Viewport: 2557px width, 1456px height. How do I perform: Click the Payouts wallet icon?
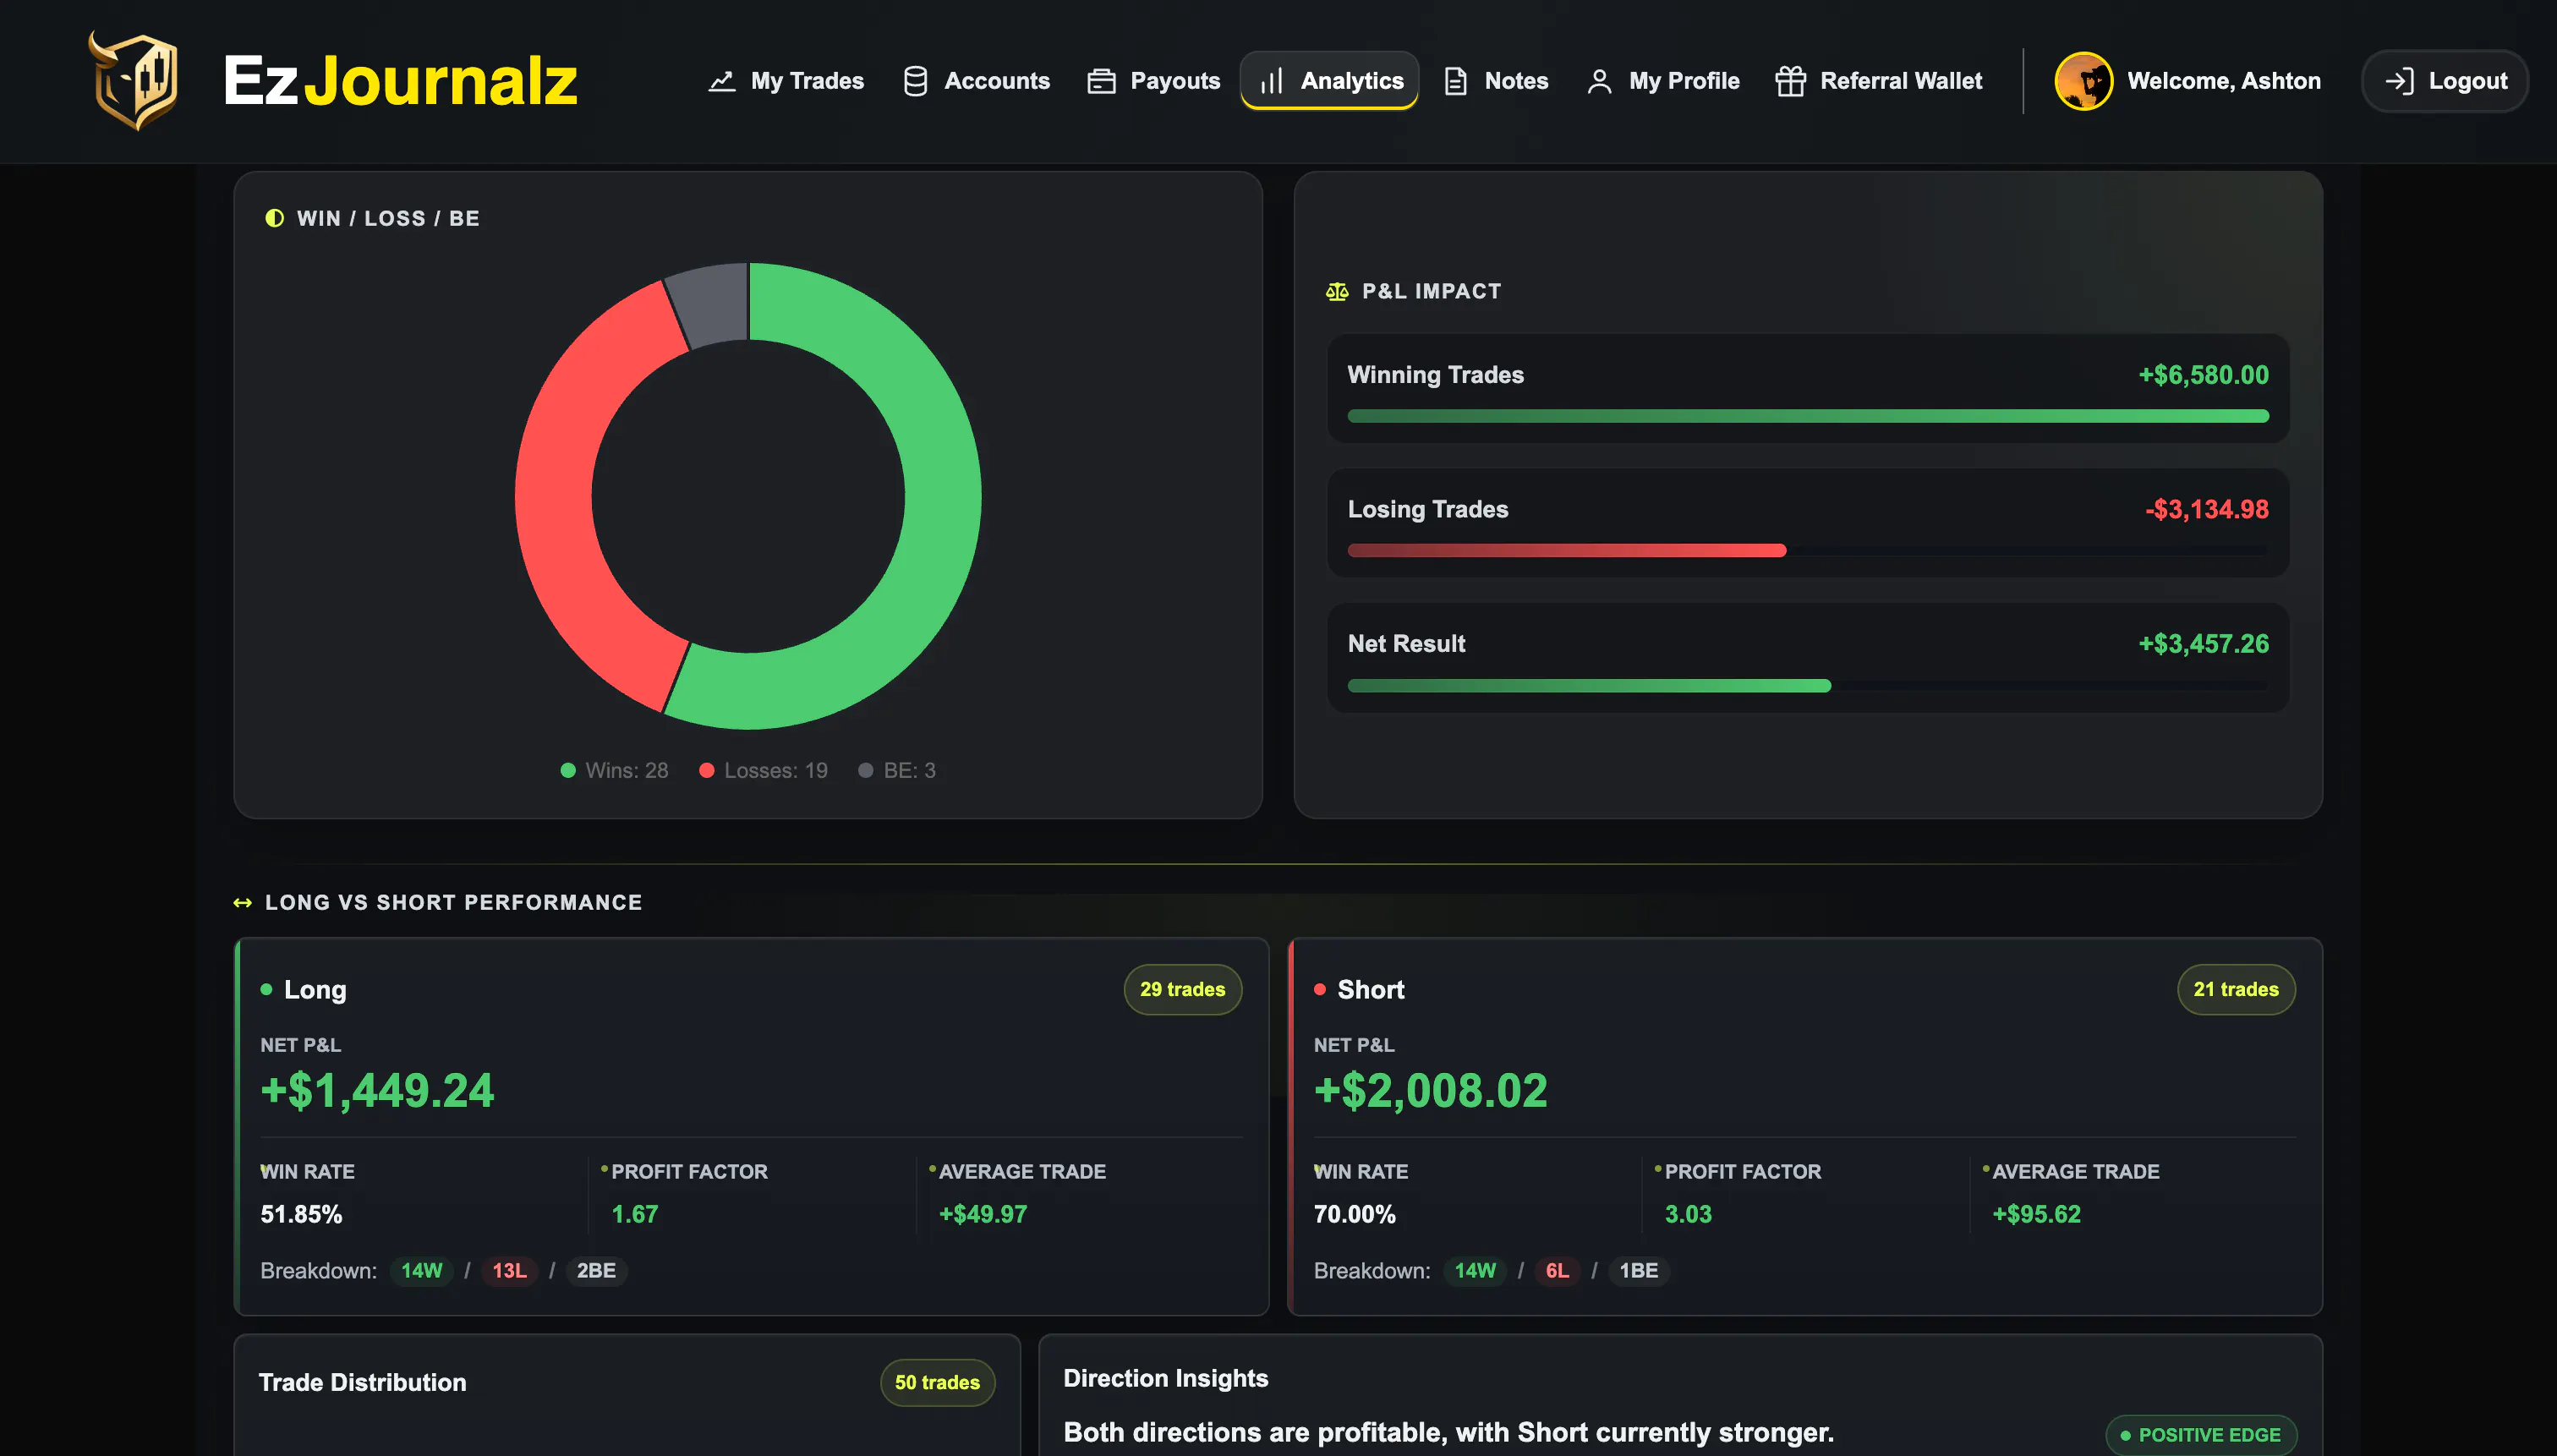pyautogui.click(x=1101, y=81)
